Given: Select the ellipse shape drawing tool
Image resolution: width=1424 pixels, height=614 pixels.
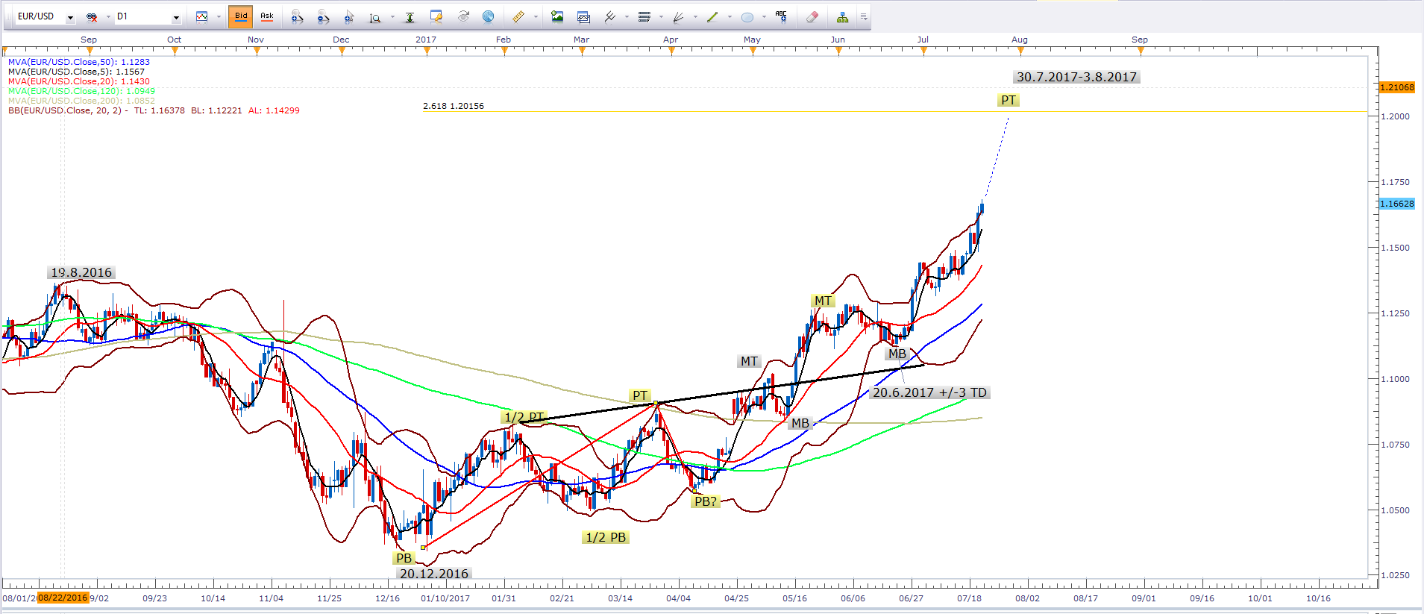Looking at the screenshot, I should [x=747, y=16].
